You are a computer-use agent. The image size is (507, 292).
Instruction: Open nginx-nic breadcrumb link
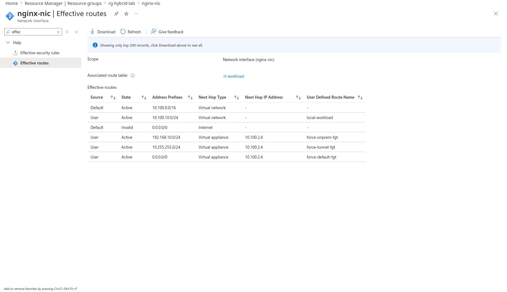click(x=151, y=3)
